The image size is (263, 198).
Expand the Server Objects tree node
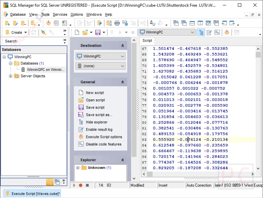pos(11,76)
